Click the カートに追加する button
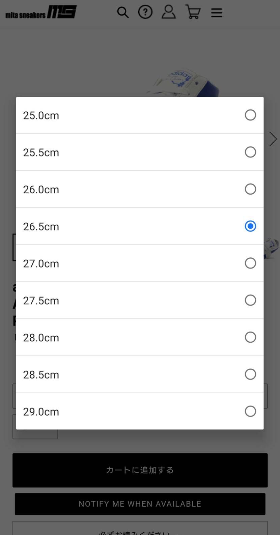Viewport: 280px width, 535px height. click(x=140, y=470)
